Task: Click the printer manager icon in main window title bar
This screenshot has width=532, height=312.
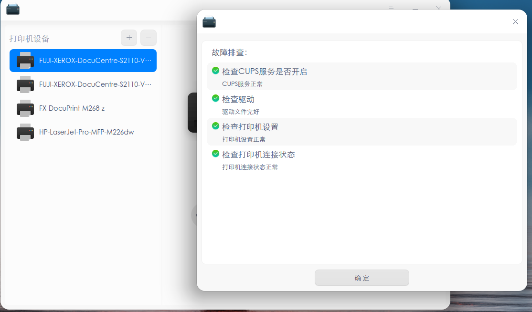Action: click(x=13, y=9)
